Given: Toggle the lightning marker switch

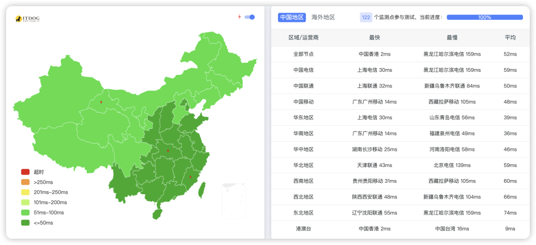Looking at the screenshot, I should [x=250, y=17].
